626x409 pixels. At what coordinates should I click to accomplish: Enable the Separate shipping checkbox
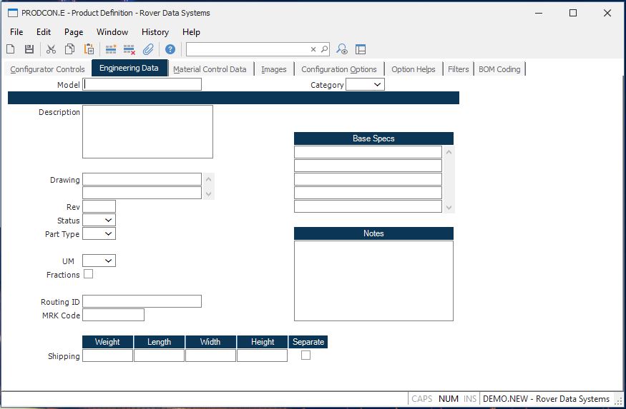pos(305,355)
